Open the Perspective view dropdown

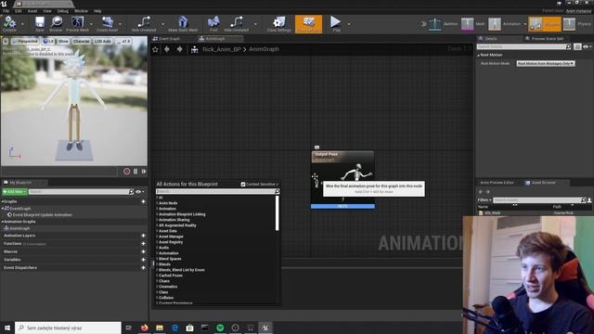point(25,41)
